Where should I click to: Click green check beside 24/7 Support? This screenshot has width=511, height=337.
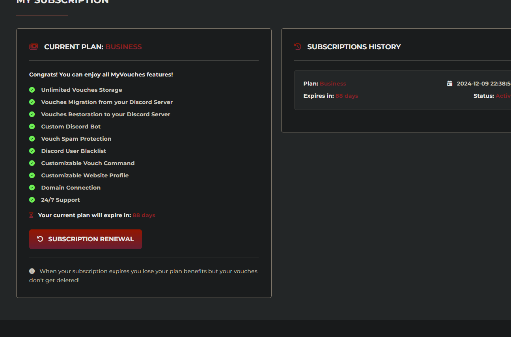(32, 200)
